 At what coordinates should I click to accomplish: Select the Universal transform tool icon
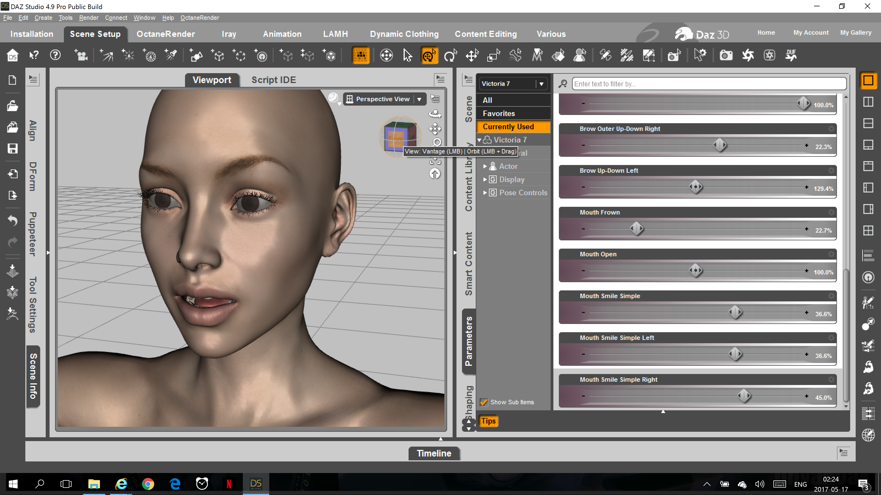tap(429, 55)
